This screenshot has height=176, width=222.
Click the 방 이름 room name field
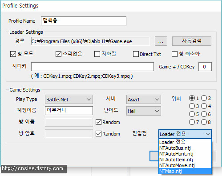pos(69,122)
